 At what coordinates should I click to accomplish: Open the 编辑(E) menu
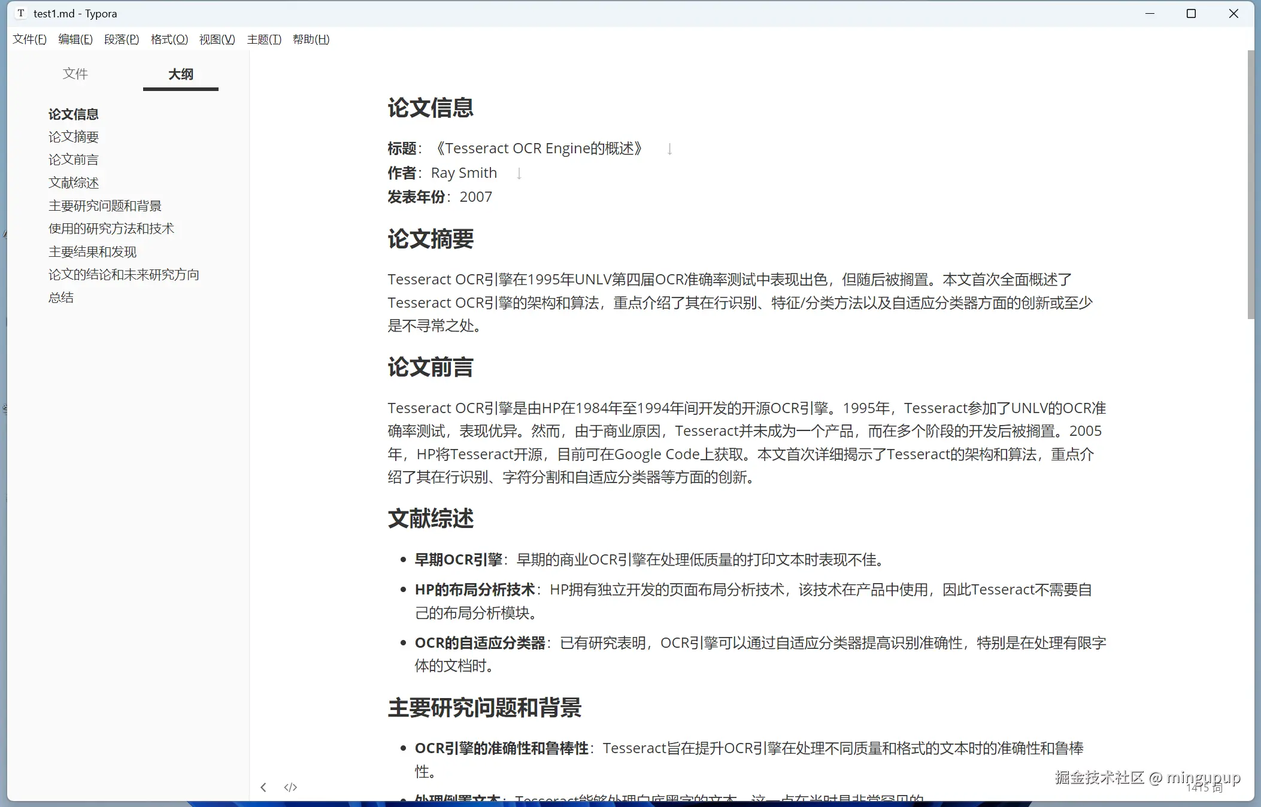75,40
